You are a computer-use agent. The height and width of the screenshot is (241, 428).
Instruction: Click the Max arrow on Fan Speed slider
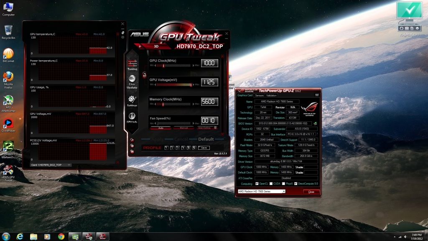point(194,123)
